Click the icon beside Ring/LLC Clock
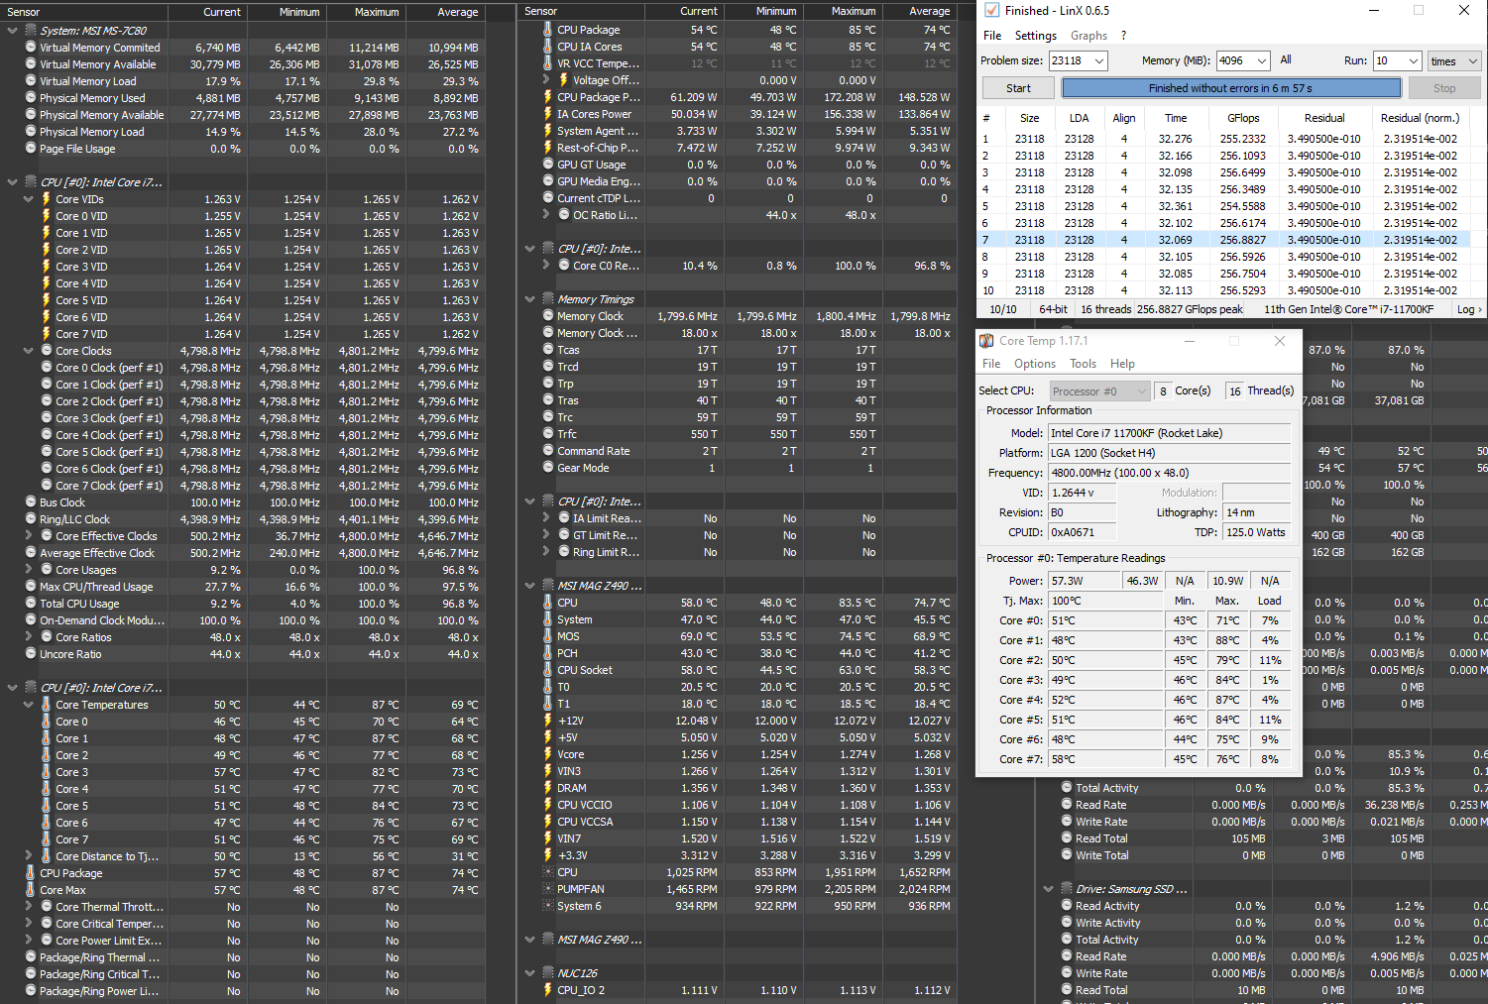Screen dimensions: 1488x1004 click(x=31, y=519)
